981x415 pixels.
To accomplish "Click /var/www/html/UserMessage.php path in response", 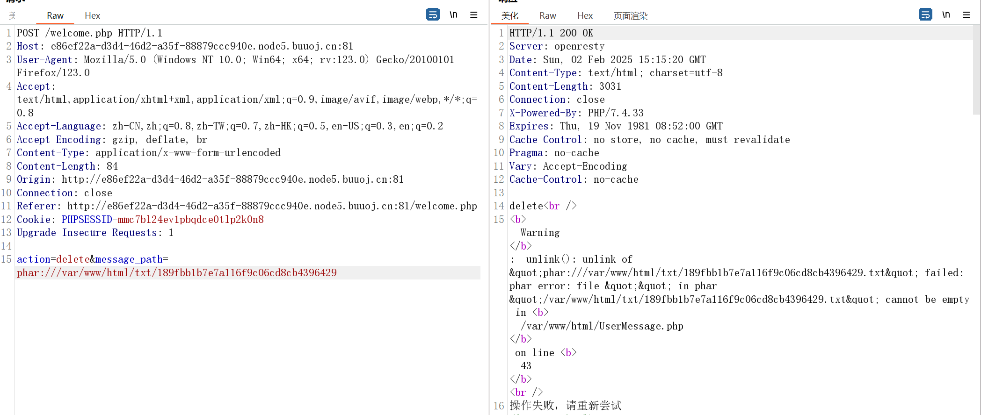I will (602, 326).
